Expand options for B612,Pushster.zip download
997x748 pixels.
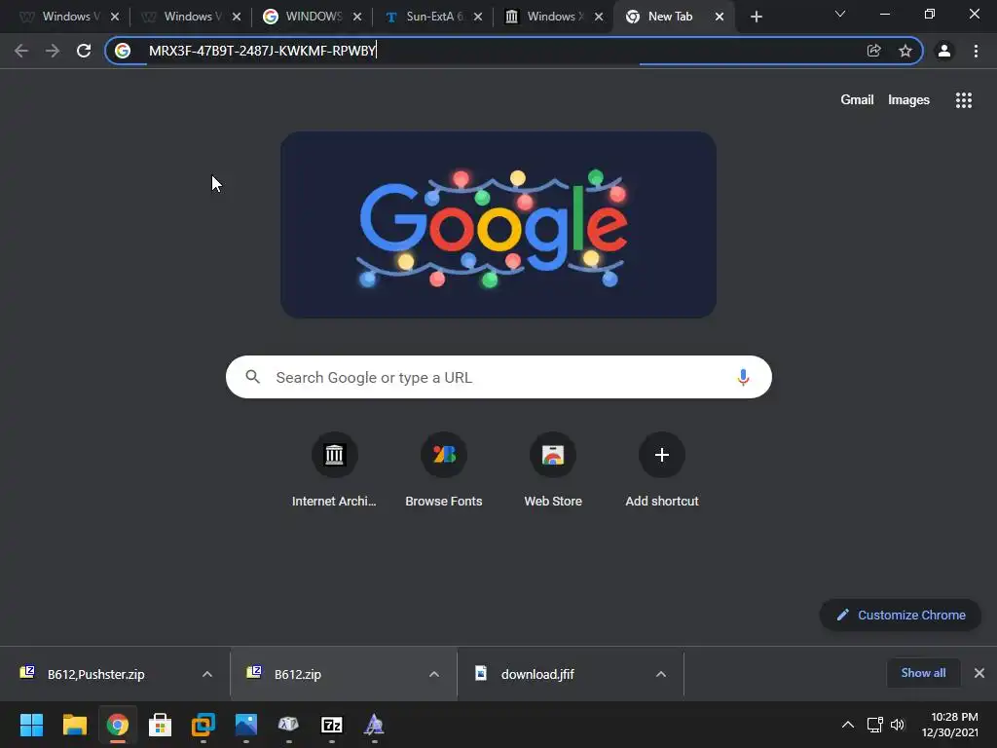pyautogui.click(x=206, y=674)
